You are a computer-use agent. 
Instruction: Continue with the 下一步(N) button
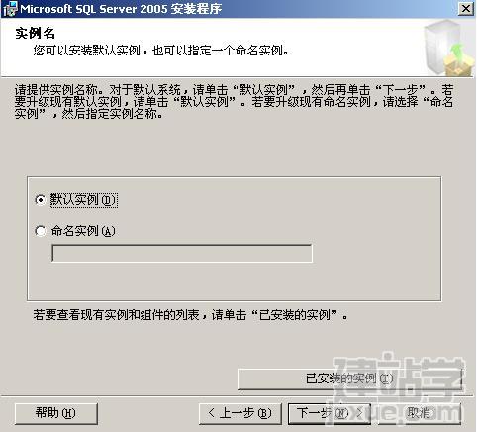point(330,413)
